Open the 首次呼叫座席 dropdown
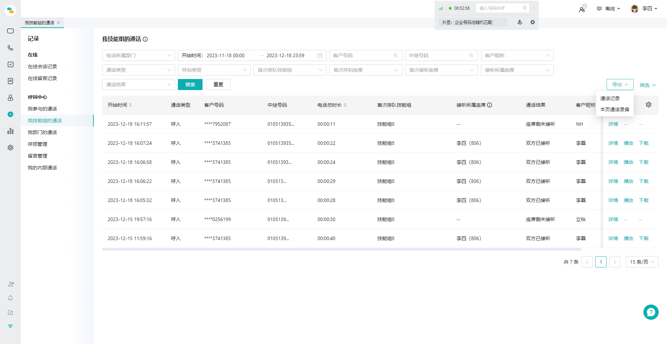667x344 pixels. [x=366, y=70]
